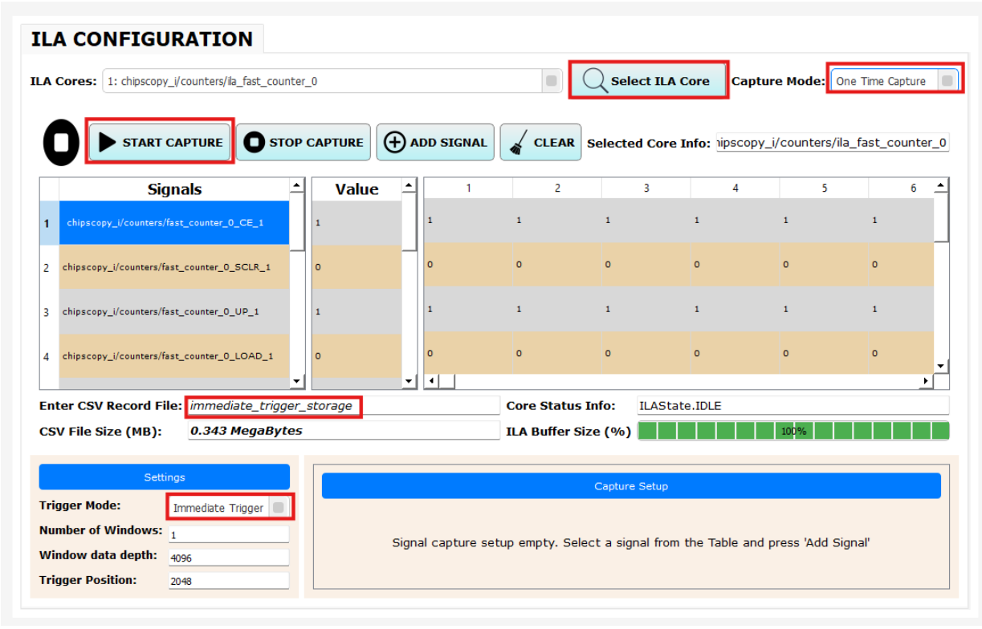Click waveform table scroll right arrow
Viewport: 982px width, 629px height.
pyautogui.click(x=927, y=381)
